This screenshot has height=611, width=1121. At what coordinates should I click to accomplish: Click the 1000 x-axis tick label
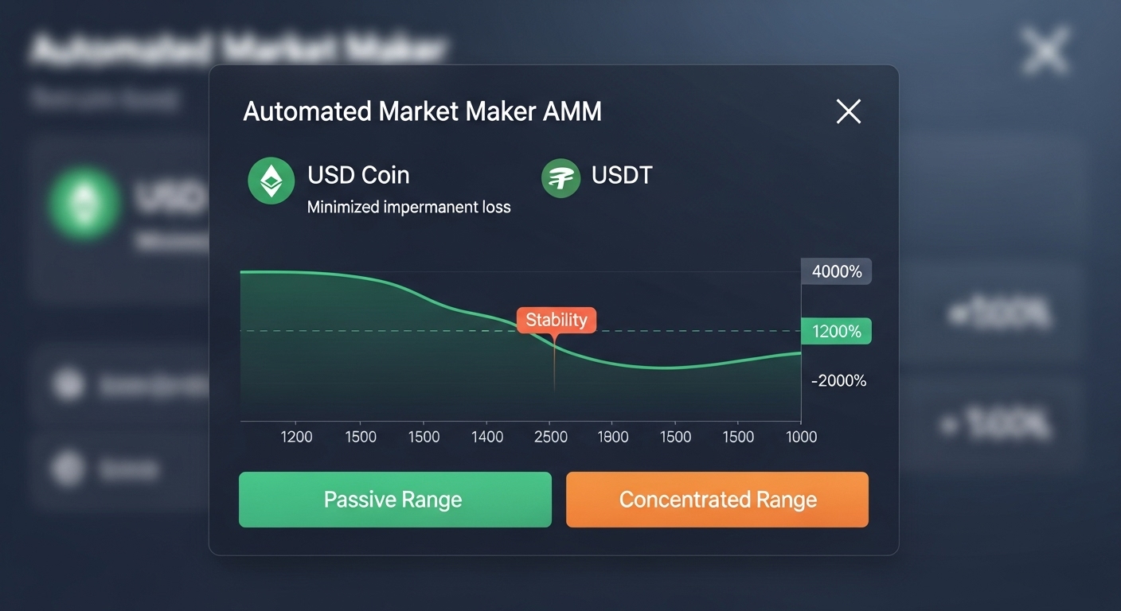(x=801, y=437)
